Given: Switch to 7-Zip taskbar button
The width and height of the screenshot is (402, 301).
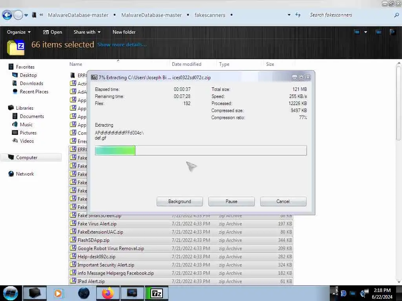Looking at the screenshot, I should [x=157, y=293].
